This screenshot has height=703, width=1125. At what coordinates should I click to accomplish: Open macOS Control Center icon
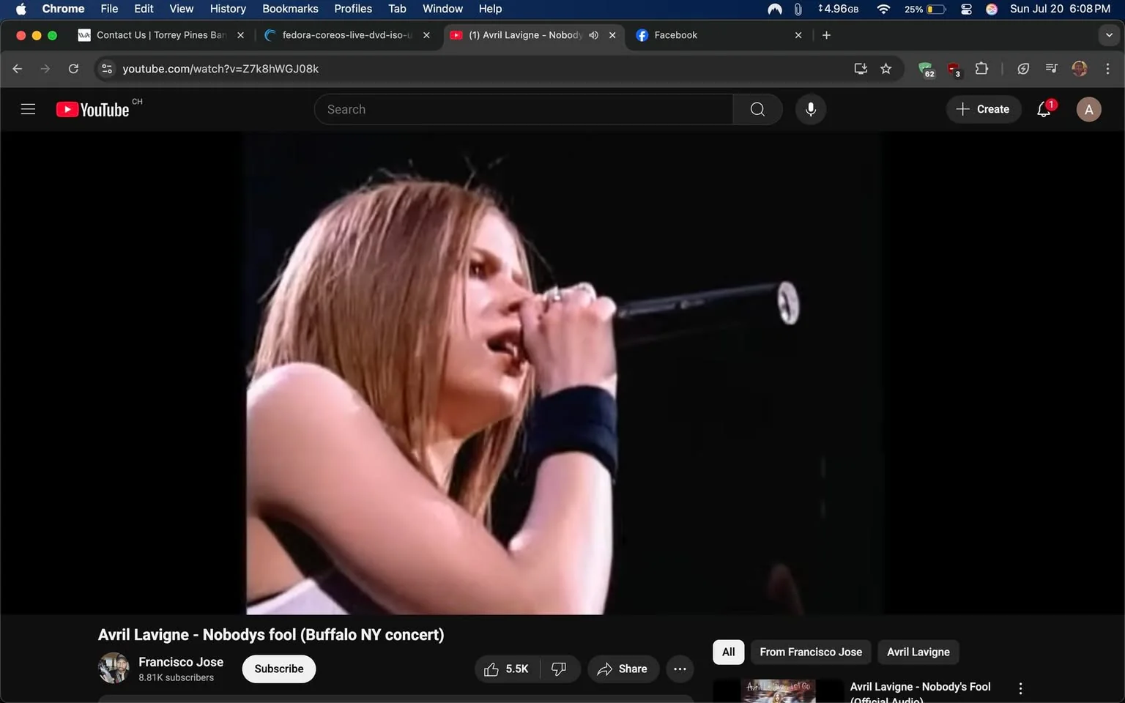pos(967,9)
